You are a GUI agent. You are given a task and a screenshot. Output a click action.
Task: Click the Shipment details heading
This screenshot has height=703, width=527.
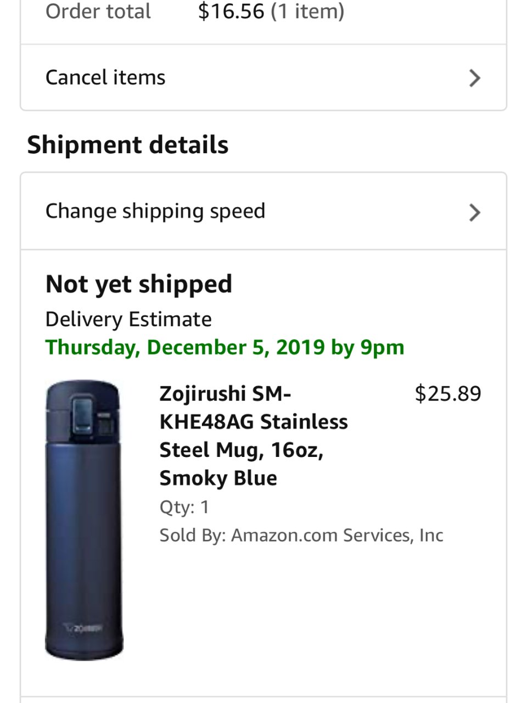[128, 145]
